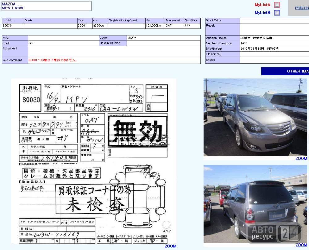Select the 128,000km mileage value
This screenshot has width=309, height=250.
coord(155,26)
